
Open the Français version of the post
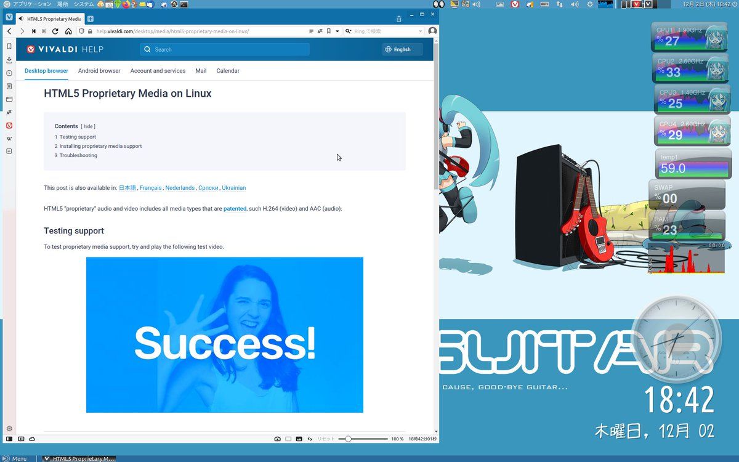point(150,188)
